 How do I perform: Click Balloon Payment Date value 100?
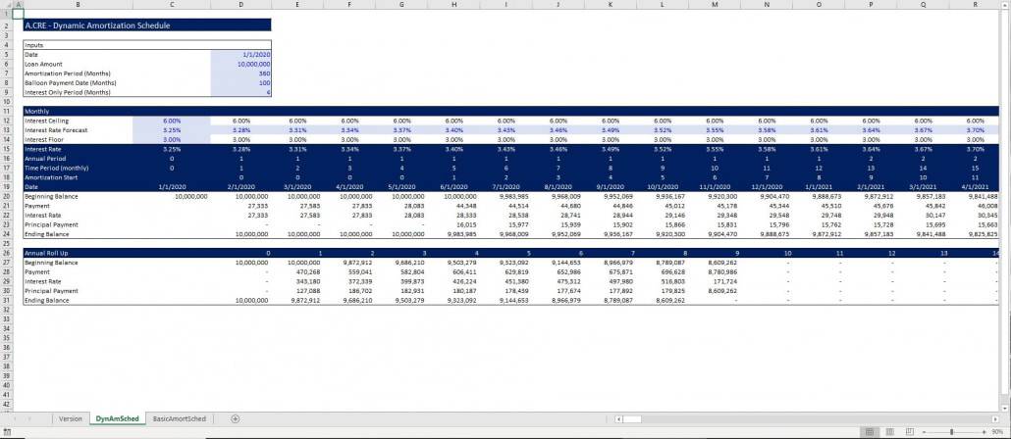coord(240,83)
